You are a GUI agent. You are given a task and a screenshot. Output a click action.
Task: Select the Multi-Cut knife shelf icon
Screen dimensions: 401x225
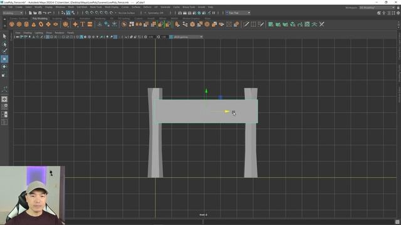coord(246,24)
